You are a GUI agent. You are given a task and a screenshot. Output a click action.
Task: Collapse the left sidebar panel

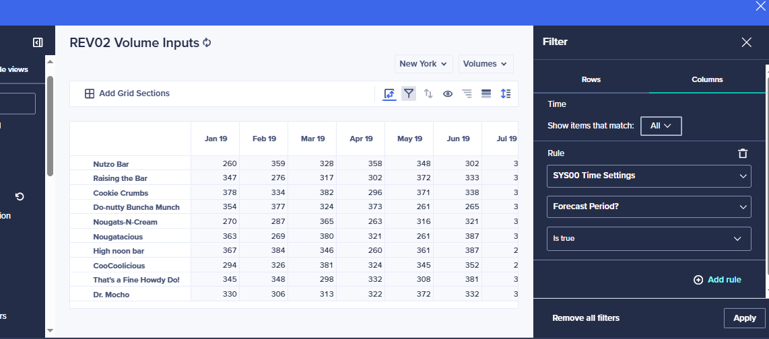[38, 42]
